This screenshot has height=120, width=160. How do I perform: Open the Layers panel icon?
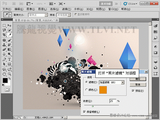(x=155, y=62)
